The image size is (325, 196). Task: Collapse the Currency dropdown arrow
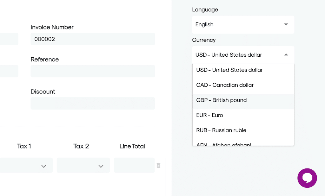[286, 55]
